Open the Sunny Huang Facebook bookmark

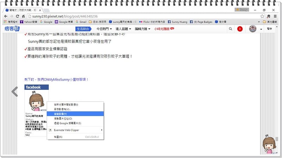coord(178,22)
